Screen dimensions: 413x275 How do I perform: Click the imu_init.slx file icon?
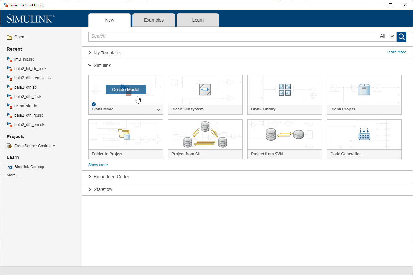(9, 59)
